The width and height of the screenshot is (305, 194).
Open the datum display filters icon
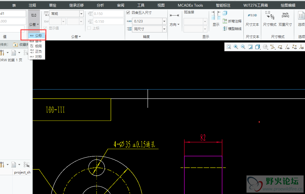point(273,47)
